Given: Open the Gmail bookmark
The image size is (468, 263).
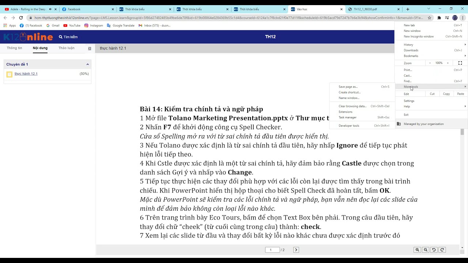Looking at the screenshot, I should coord(53,26).
